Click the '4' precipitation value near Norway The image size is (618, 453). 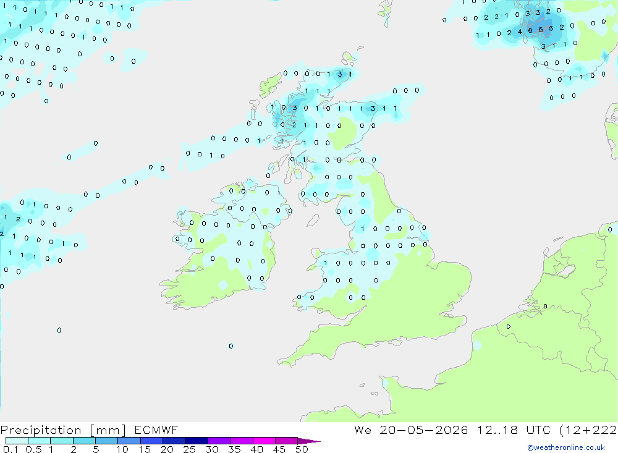pyautogui.click(x=520, y=32)
